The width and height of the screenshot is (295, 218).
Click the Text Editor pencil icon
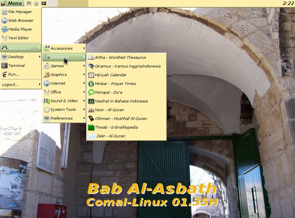[5, 38]
